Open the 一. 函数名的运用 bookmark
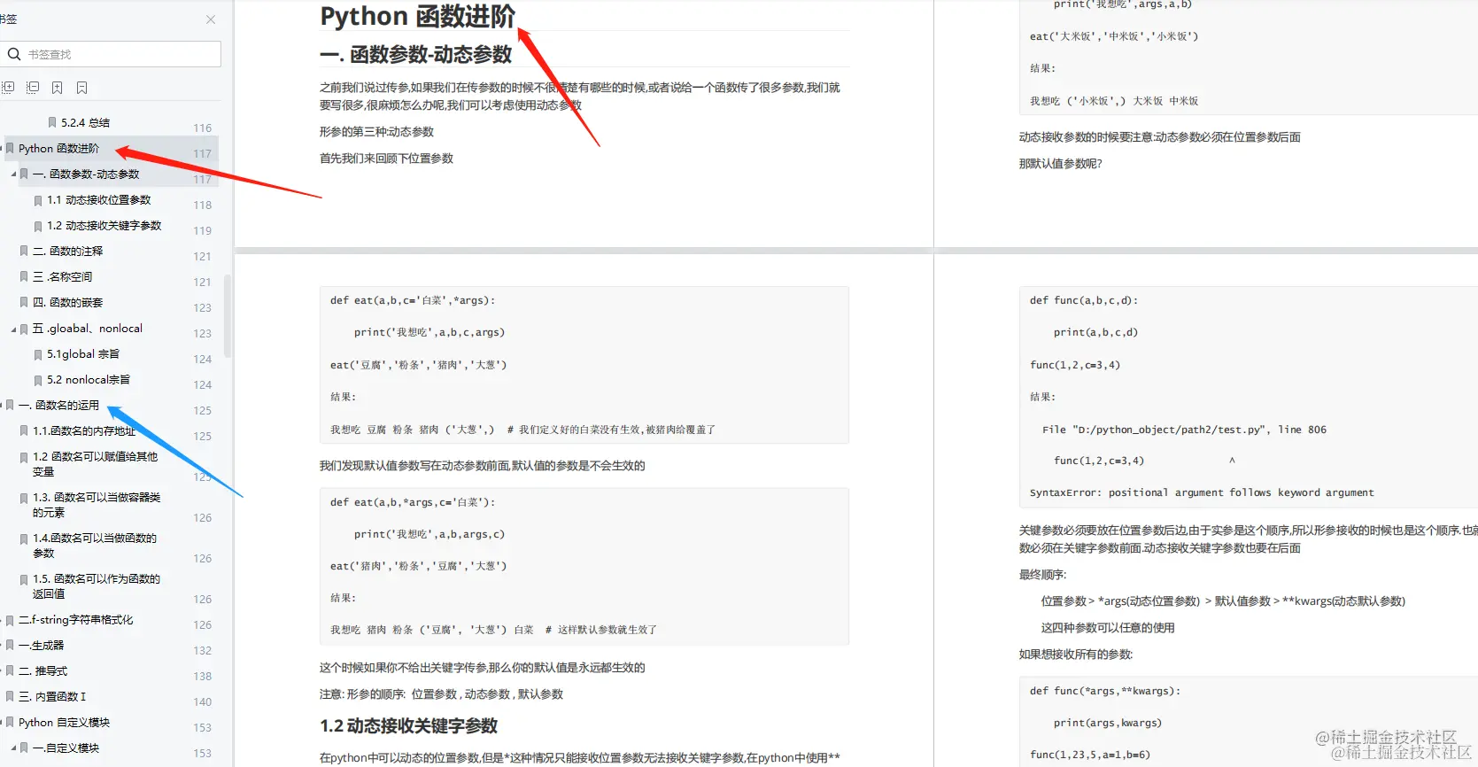1478x767 pixels. pos(58,406)
